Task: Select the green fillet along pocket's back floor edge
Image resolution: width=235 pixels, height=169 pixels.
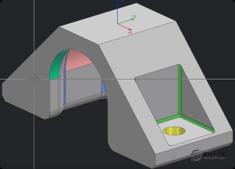Action: [167, 119]
